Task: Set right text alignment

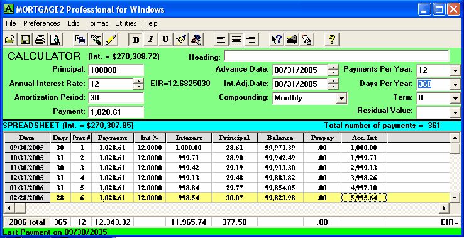Action: [x=251, y=40]
